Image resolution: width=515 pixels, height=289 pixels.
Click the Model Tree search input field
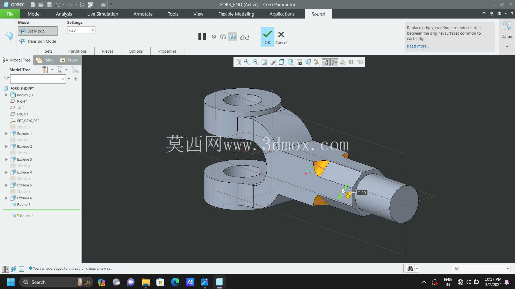[38, 79]
